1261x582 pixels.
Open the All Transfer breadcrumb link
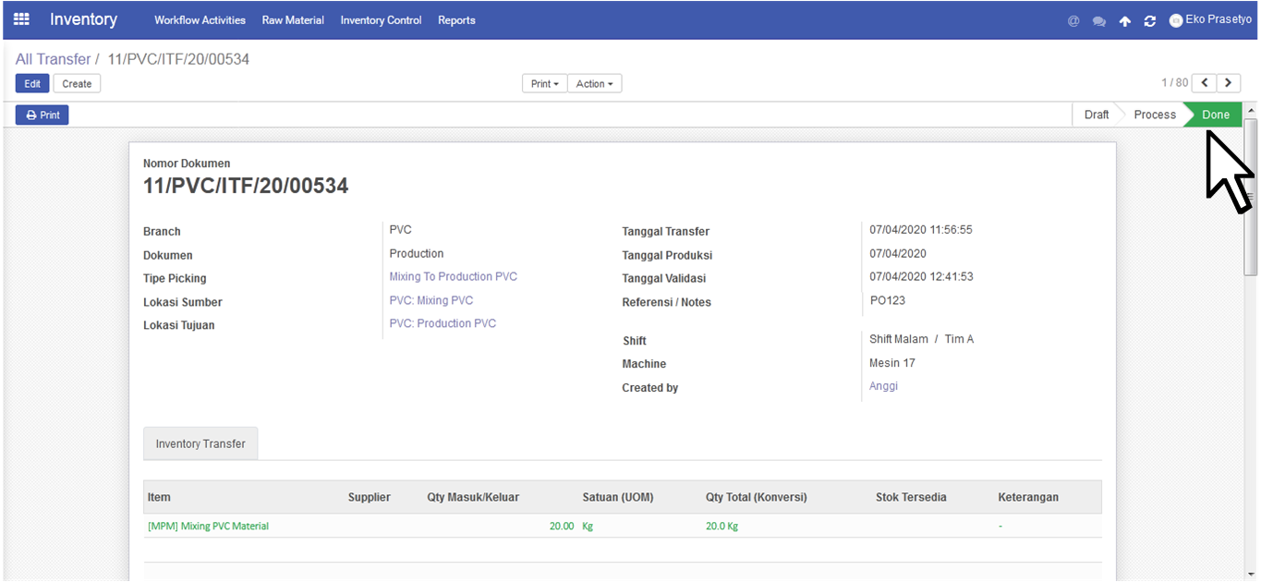pyautogui.click(x=53, y=59)
